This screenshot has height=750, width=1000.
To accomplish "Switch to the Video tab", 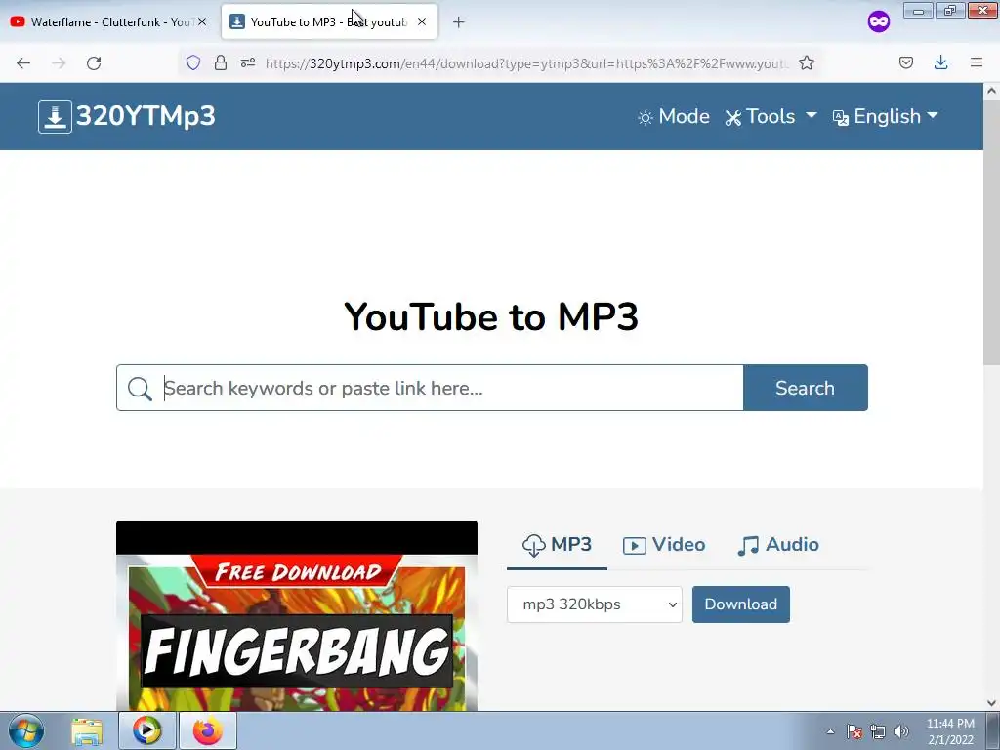I will [x=664, y=545].
